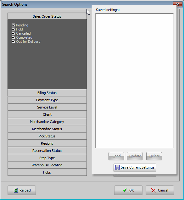
Task: Toggle the Hold checkbox
Action: click(13, 29)
